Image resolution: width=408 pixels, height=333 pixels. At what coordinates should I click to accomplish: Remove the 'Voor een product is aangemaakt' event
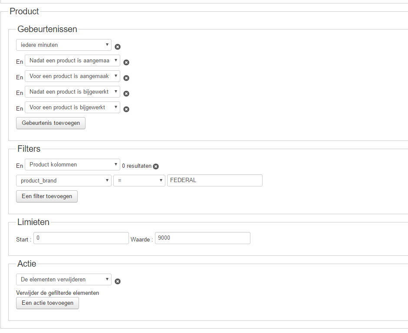126,78
